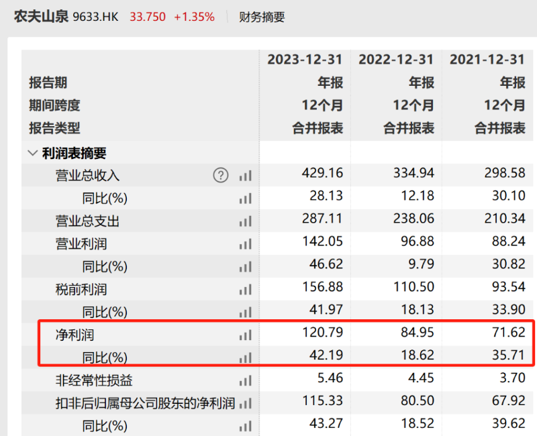Click the chart icon beside 税前利润
537x436 pixels.
[x=246, y=290]
